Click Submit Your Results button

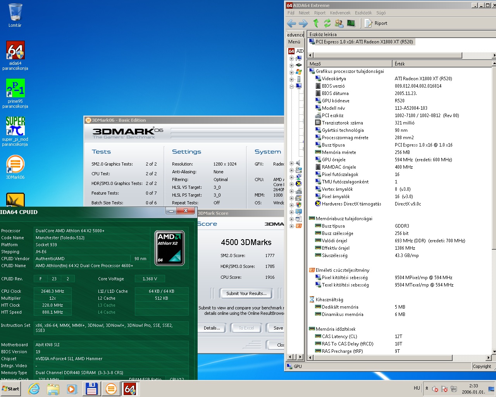click(246, 293)
